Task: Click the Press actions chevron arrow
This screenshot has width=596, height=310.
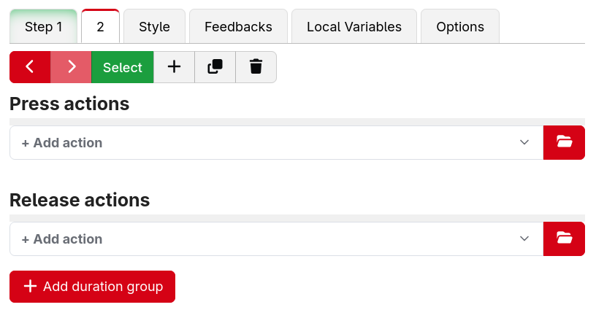Action: tap(524, 143)
